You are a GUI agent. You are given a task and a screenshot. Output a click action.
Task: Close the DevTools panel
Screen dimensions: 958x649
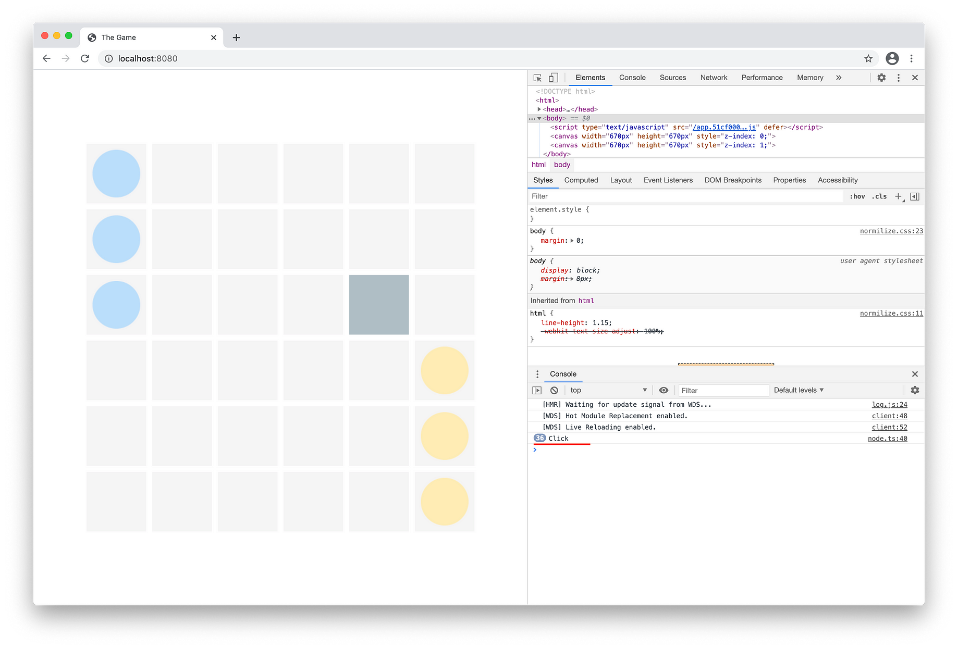pyautogui.click(x=915, y=78)
